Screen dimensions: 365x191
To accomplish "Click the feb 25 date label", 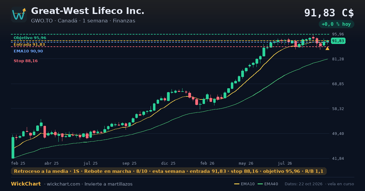I will [18, 163].
